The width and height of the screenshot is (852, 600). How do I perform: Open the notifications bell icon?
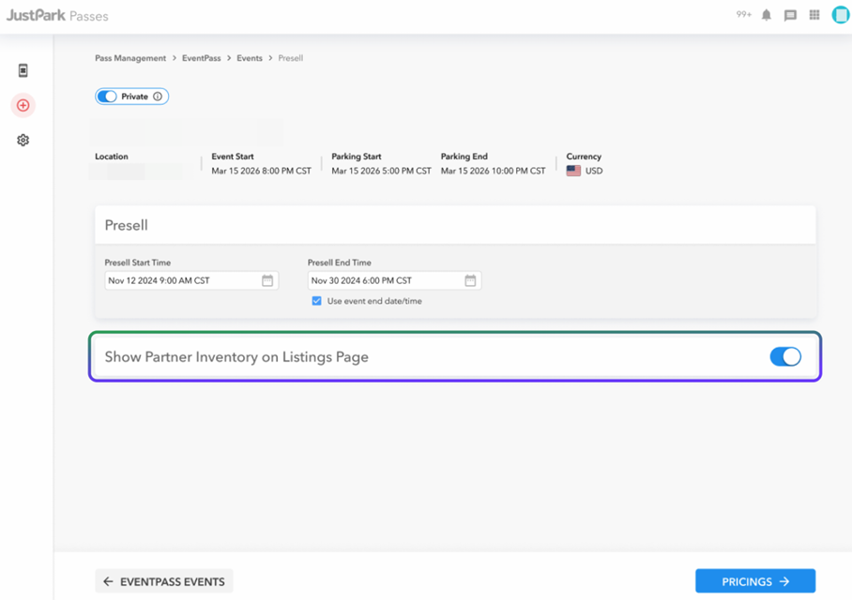[767, 15]
